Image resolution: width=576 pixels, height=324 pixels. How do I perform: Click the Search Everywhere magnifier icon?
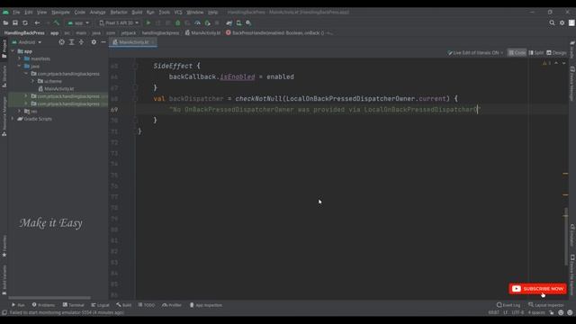tap(552, 22)
